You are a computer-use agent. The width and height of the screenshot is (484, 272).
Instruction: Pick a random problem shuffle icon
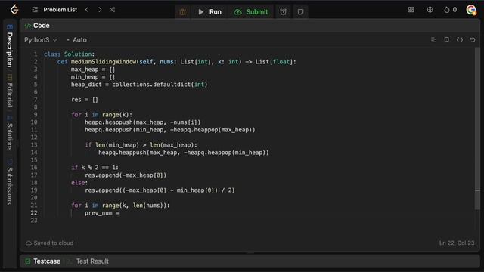point(112,10)
